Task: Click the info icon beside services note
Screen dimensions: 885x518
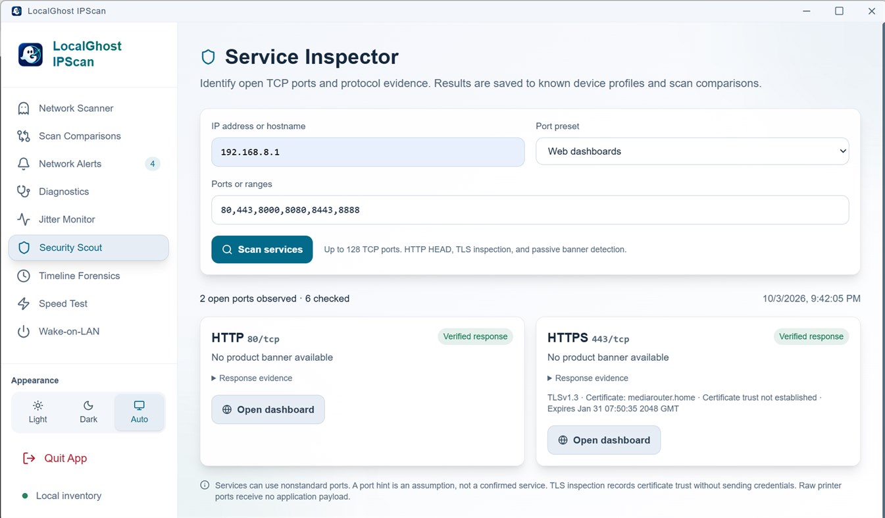Action: coord(205,486)
